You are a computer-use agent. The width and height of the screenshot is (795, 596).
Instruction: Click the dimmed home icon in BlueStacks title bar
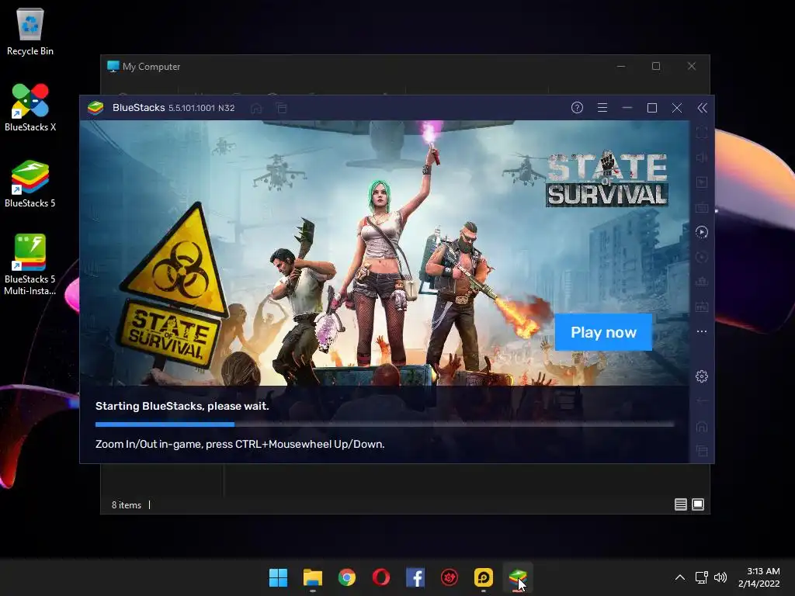256,108
